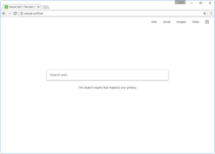This screenshot has height=154, width=215.
Task: Open the apps grid icon
Action: pyautogui.click(x=207, y=22)
